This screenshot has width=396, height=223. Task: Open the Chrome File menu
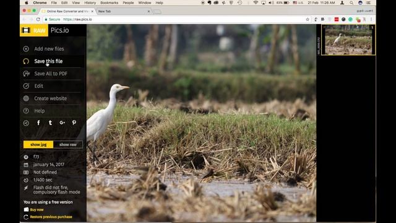(x=54, y=2)
